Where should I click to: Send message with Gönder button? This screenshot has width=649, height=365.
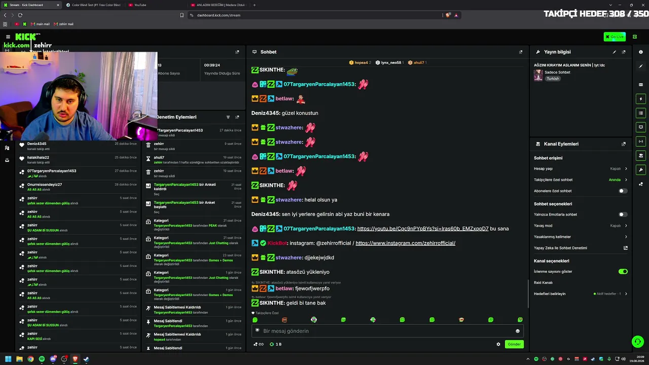tap(514, 344)
